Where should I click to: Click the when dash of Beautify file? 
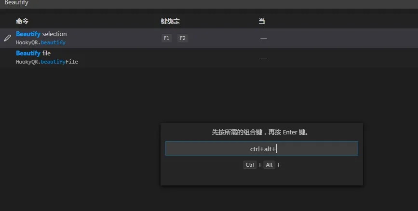click(x=264, y=58)
